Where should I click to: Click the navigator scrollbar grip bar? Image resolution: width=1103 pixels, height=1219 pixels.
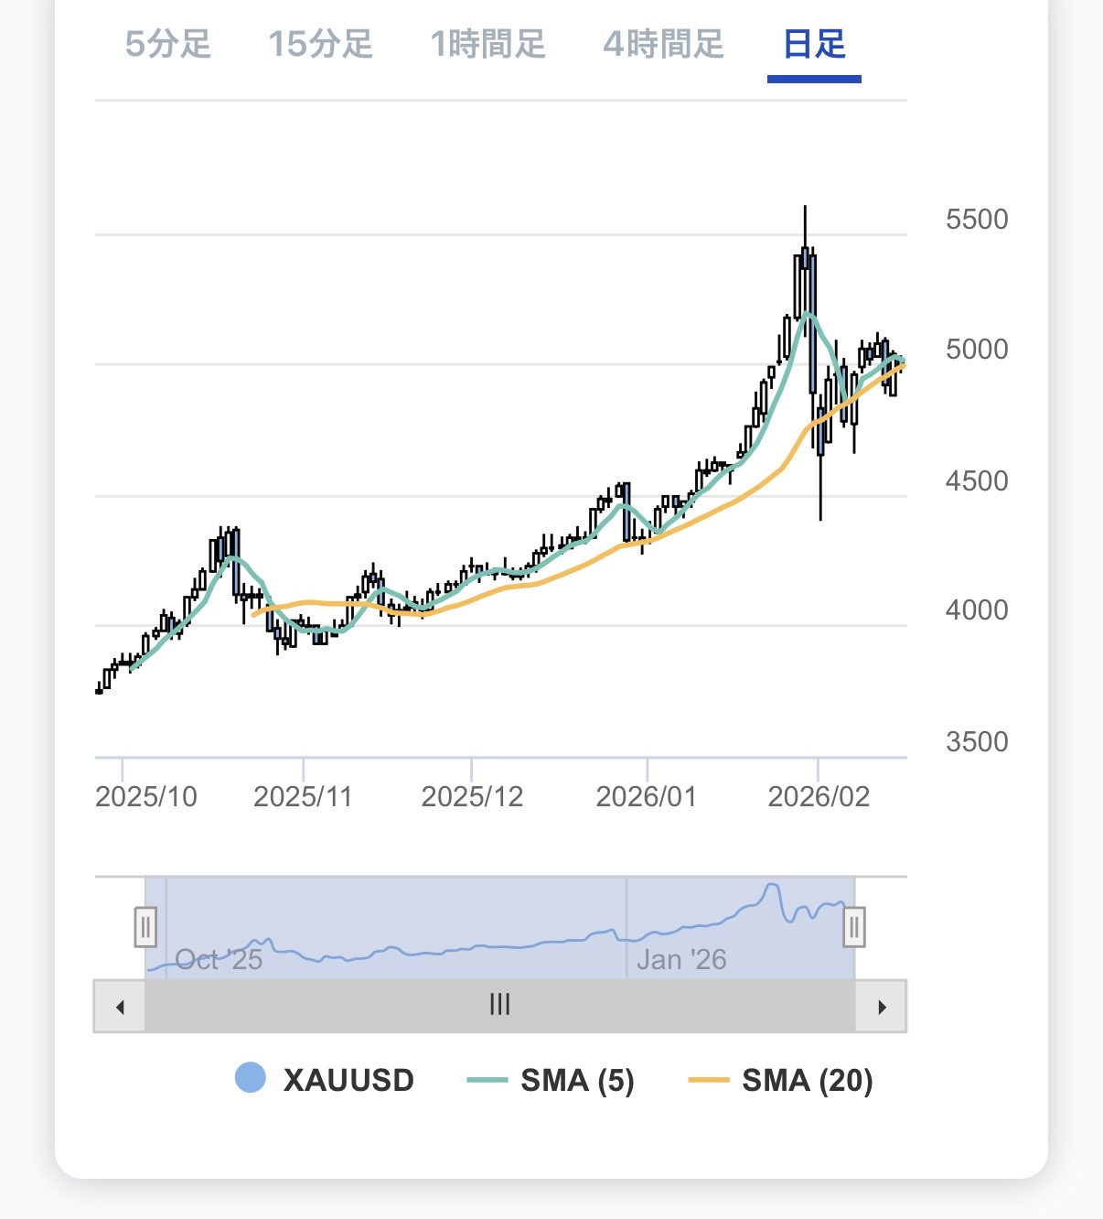coord(499,1005)
